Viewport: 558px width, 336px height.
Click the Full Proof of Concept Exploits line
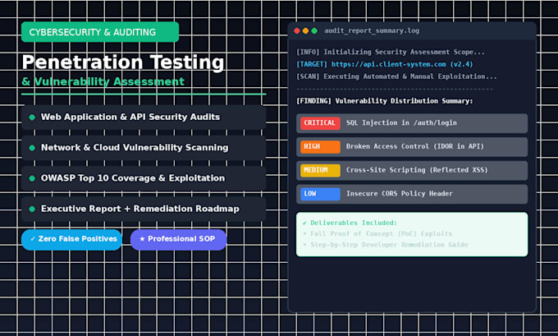[x=381, y=234]
